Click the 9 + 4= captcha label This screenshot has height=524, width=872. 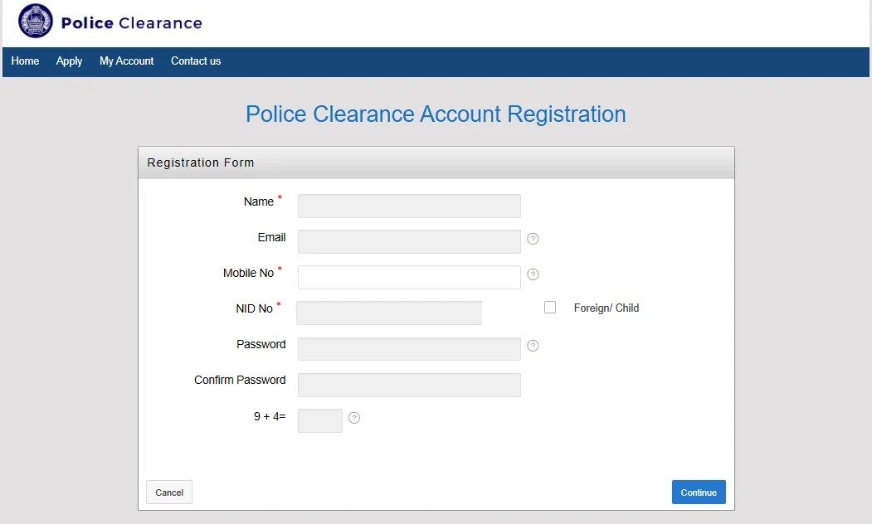point(270,416)
